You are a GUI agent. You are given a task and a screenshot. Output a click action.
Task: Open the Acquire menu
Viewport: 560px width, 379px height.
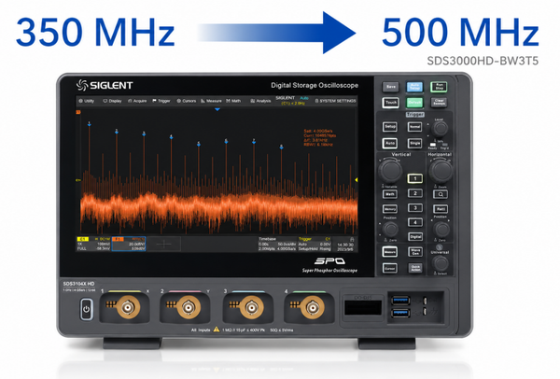point(137,101)
